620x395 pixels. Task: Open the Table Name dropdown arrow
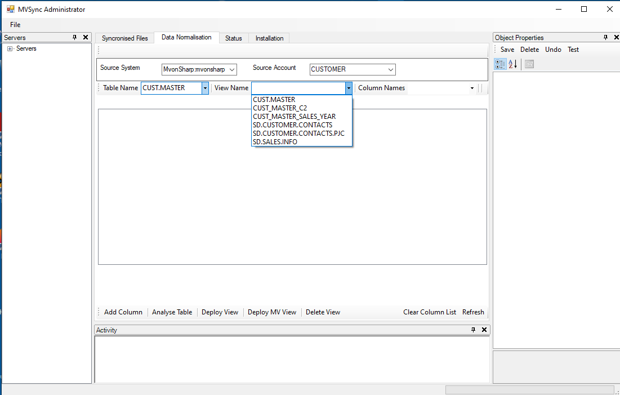pyautogui.click(x=205, y=88)
